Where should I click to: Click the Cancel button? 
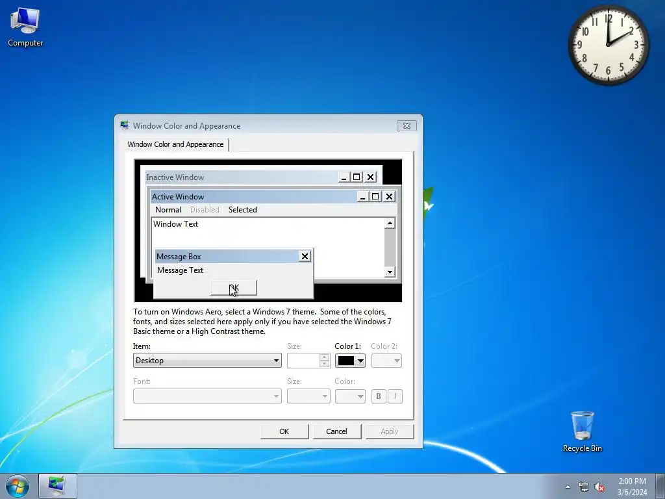(x=337, y=431)
